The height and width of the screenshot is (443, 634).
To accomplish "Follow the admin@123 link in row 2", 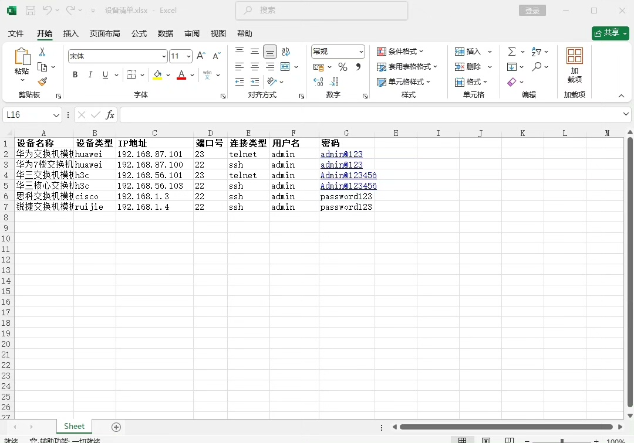I will pos(341,154).
